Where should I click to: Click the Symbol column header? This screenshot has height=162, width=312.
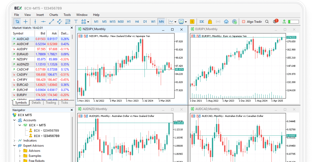tap(18, 33)
